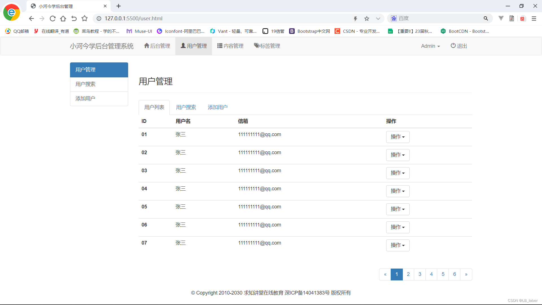Open the document extension icon

pyautogui.click(x=512, y=18)
